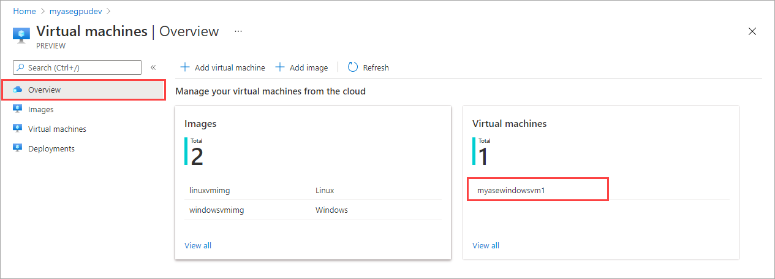775x279 pixels.
Task: View all images link
Action: pyautogui.click(x=198, y=245)
